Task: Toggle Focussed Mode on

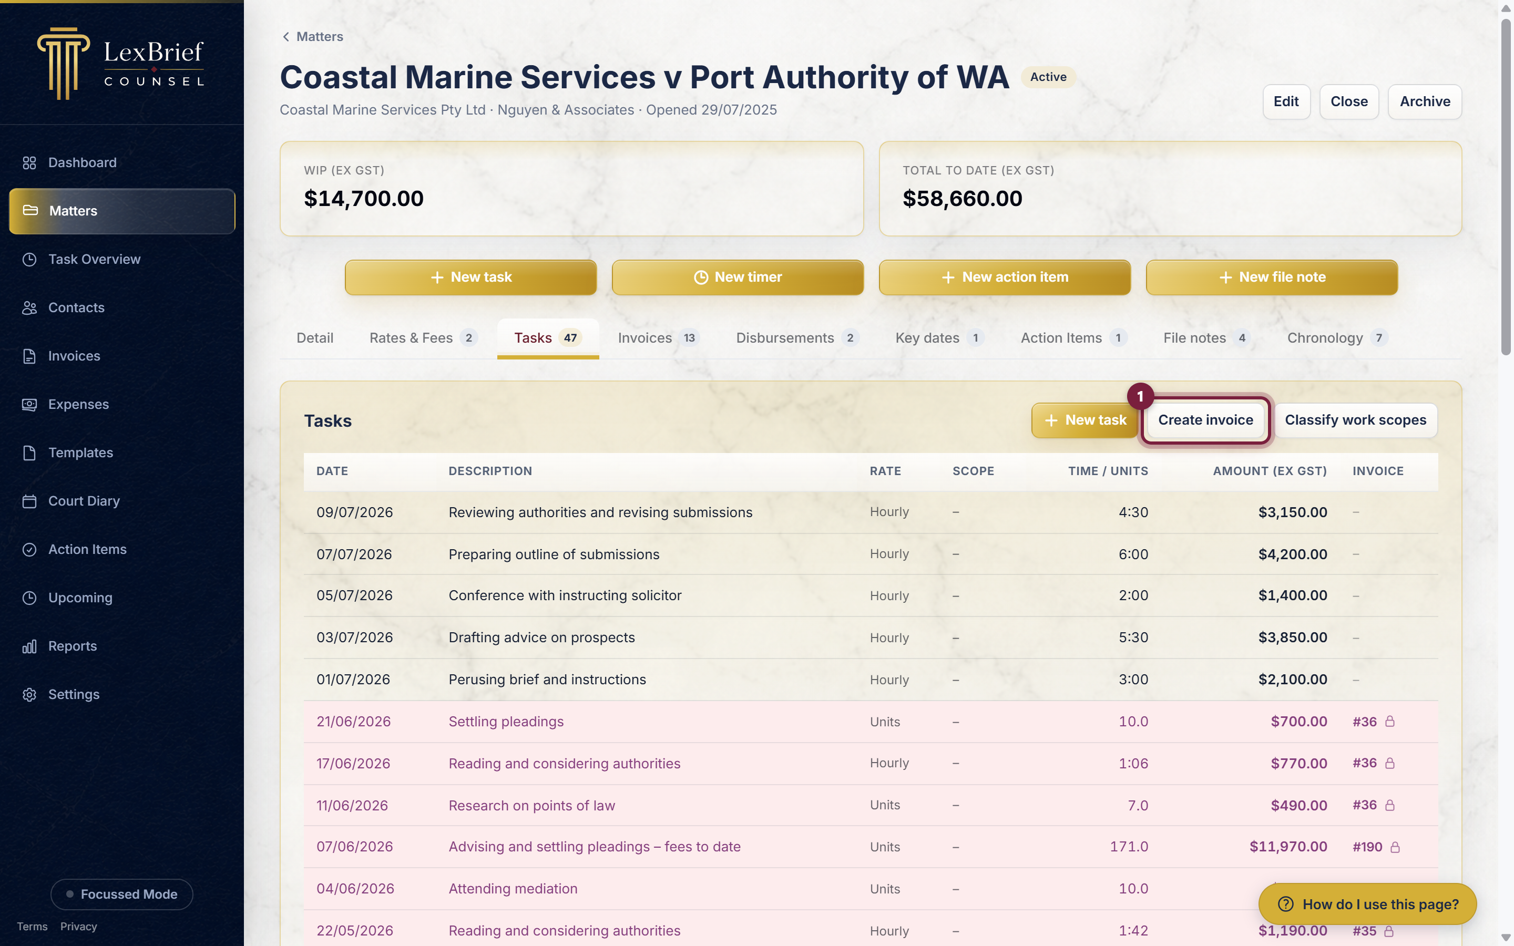Action: (122, 894)
